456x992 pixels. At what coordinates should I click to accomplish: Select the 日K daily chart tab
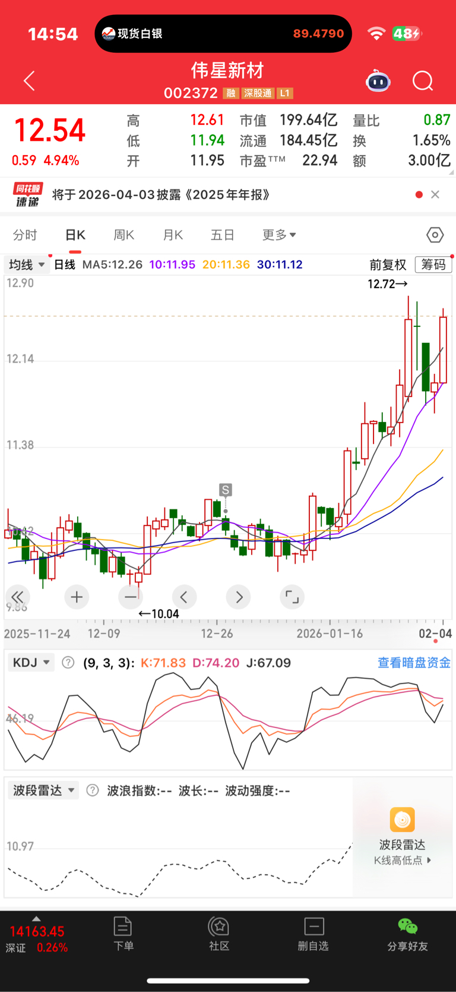click(75, 235)
